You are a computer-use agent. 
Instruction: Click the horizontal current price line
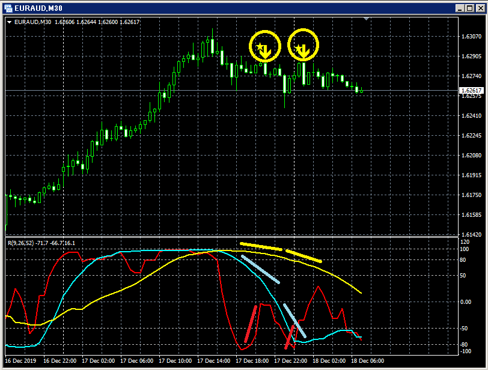(x=231, y=91)
